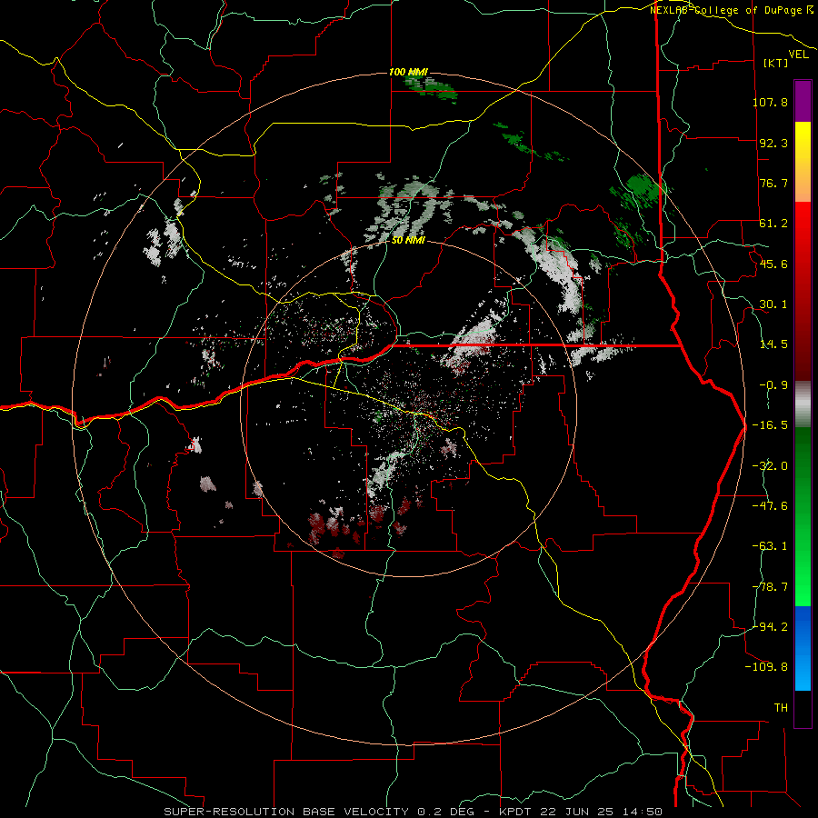818x818 pixels.
Task: Click the -78.7 velocity scale value
Action: tap(770, 587)
